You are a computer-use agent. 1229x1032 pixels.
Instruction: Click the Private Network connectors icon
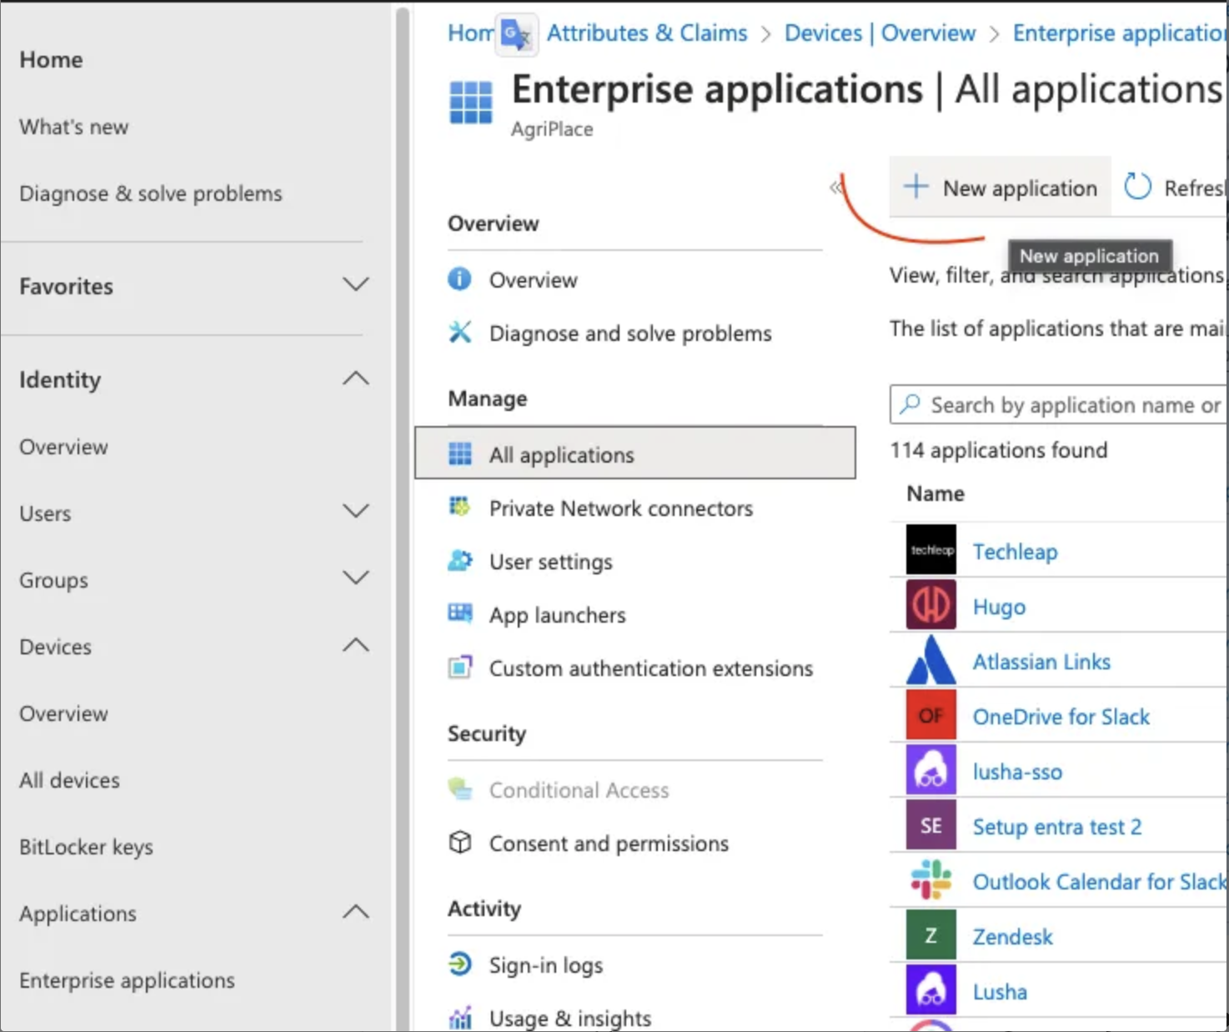[x=459, y=507]
